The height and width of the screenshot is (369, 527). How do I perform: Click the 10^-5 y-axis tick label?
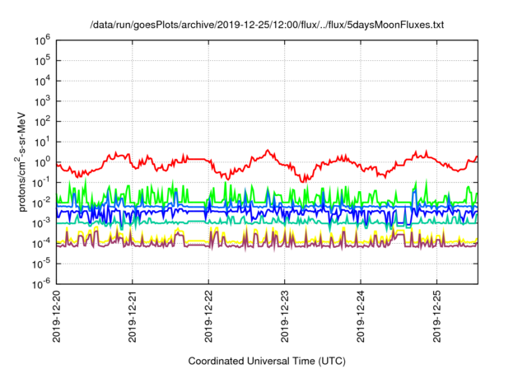click(41, 264)
